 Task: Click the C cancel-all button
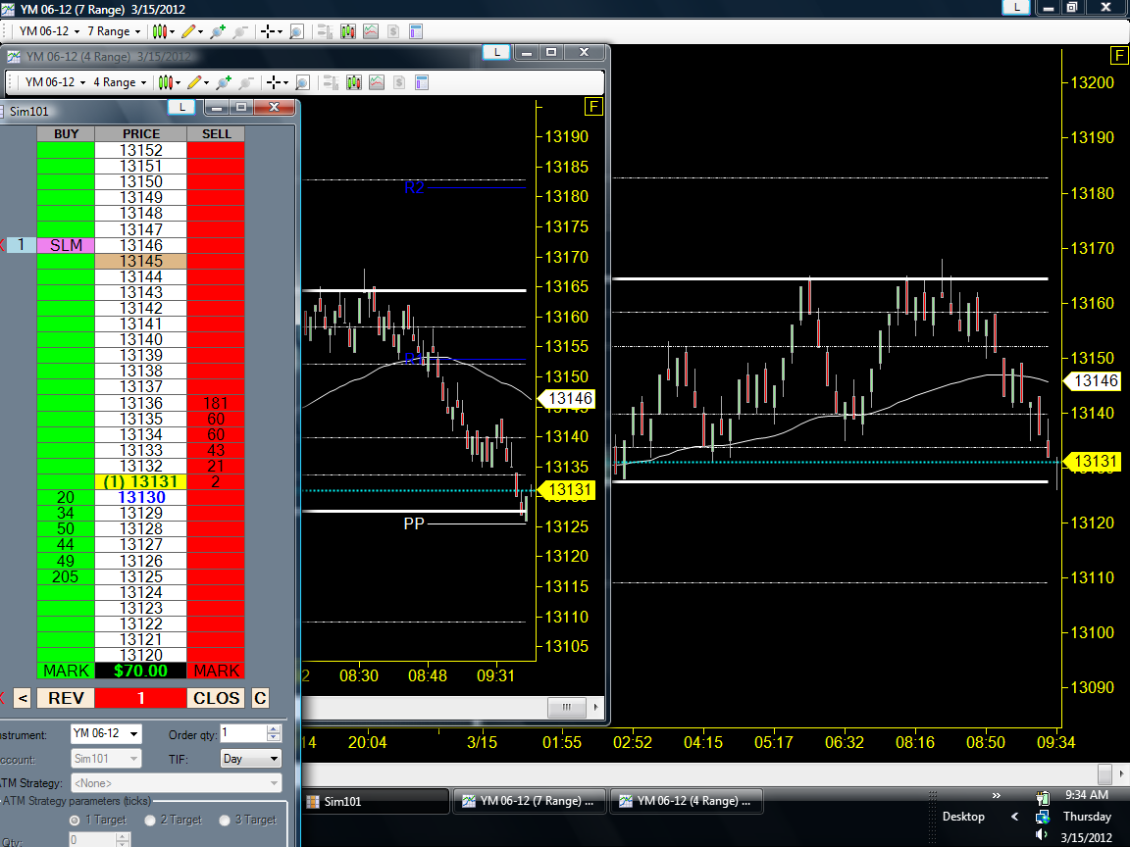[x=260, y=698]
